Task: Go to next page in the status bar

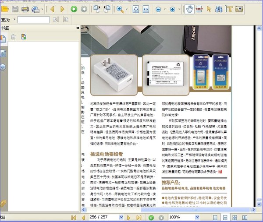Action: (x=128, y=218)
